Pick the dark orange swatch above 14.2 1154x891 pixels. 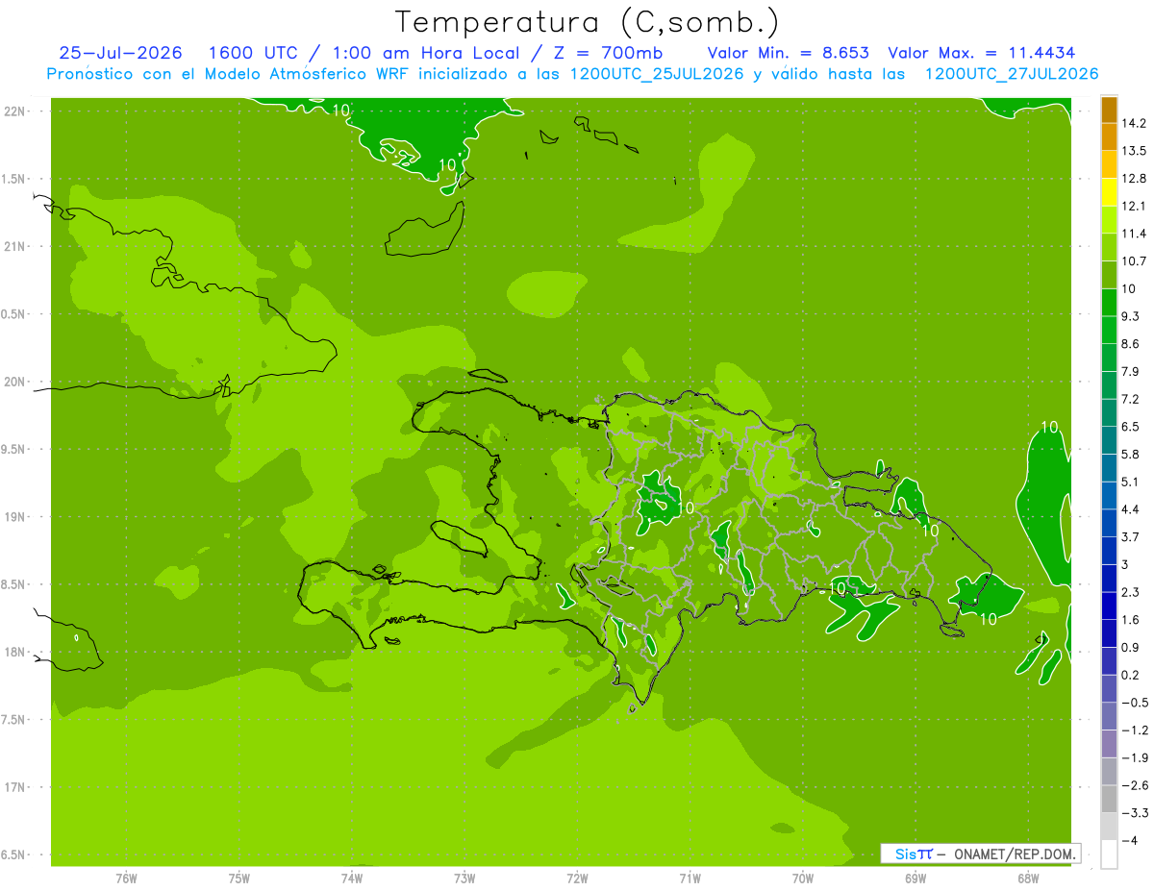pyautogui.click(x=1109, y=110)
